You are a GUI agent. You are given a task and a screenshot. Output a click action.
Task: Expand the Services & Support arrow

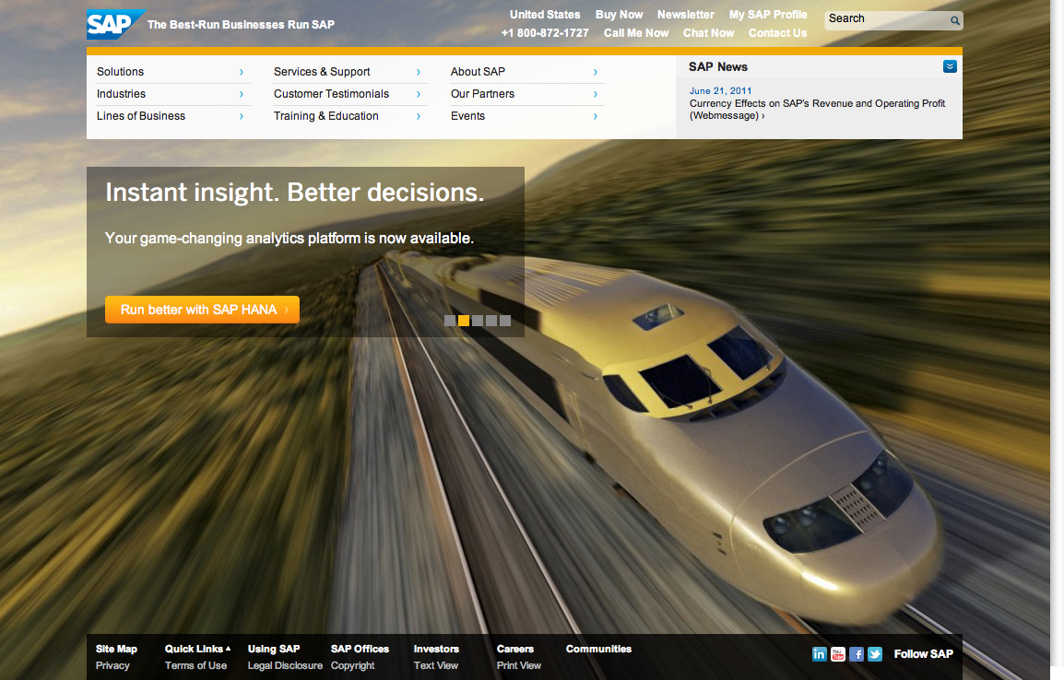pyautogui.click(x=418, y=72)
